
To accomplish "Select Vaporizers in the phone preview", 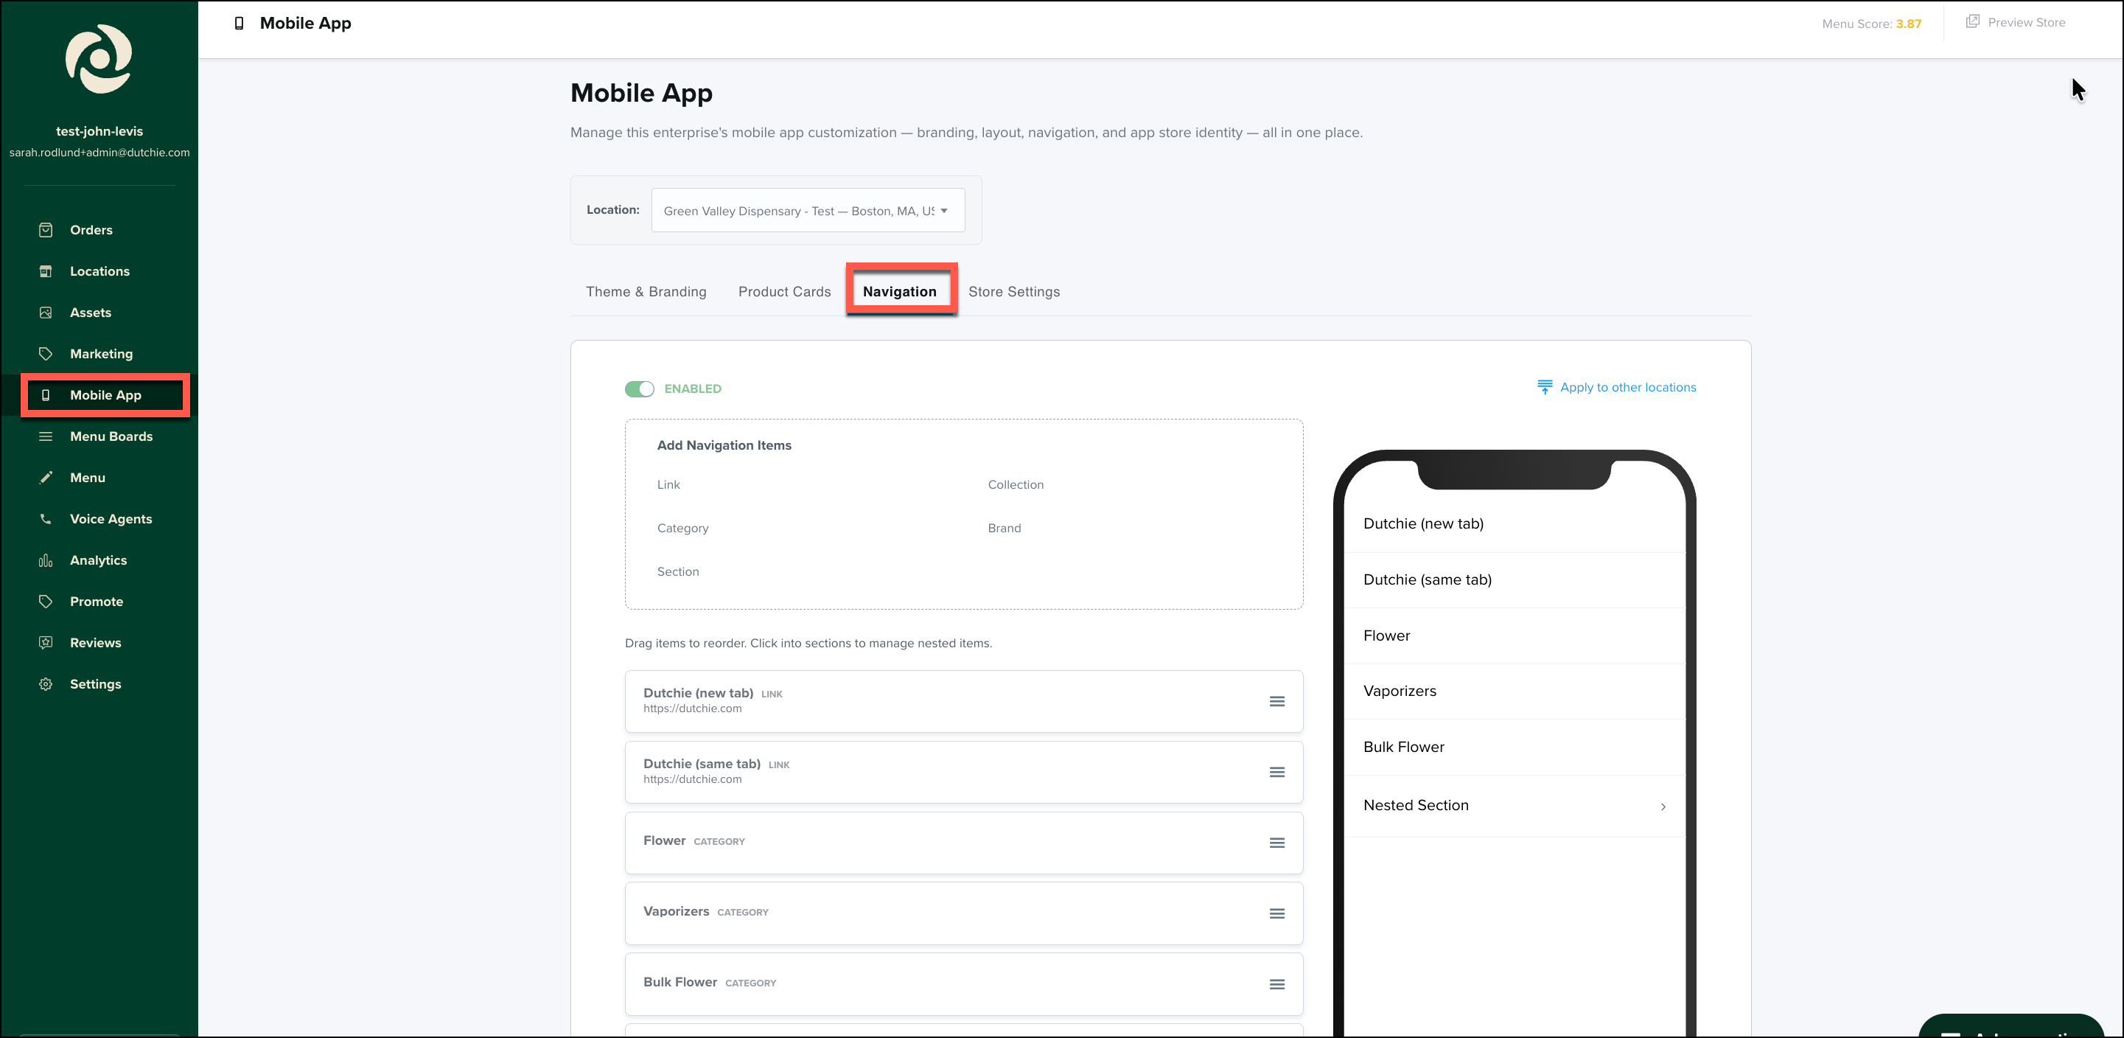I will pyautogui.click(x=1514, y=691).
